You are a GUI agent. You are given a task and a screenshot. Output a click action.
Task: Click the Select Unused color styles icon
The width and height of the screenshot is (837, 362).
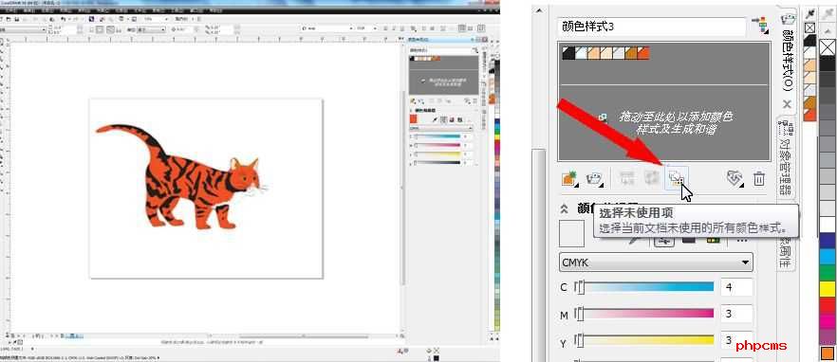coord(677,178)
